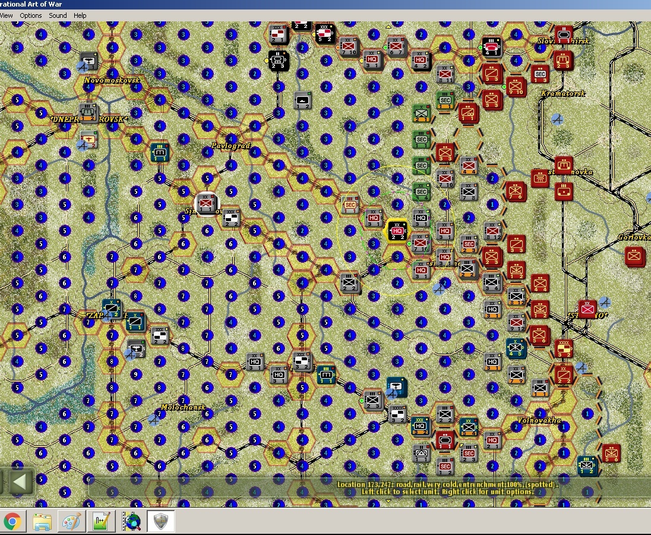Click the Novomoskovsk city label
The image size is (651, 535).
112,80
